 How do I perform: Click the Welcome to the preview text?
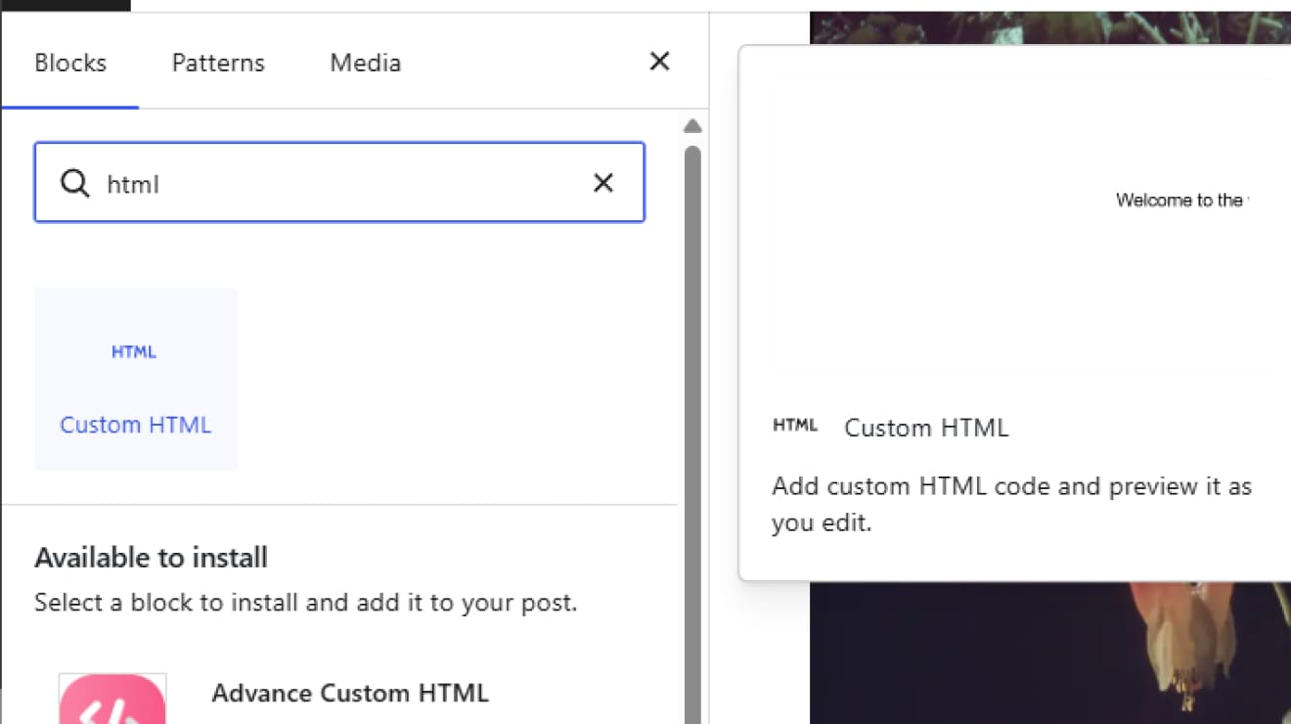1182,201
